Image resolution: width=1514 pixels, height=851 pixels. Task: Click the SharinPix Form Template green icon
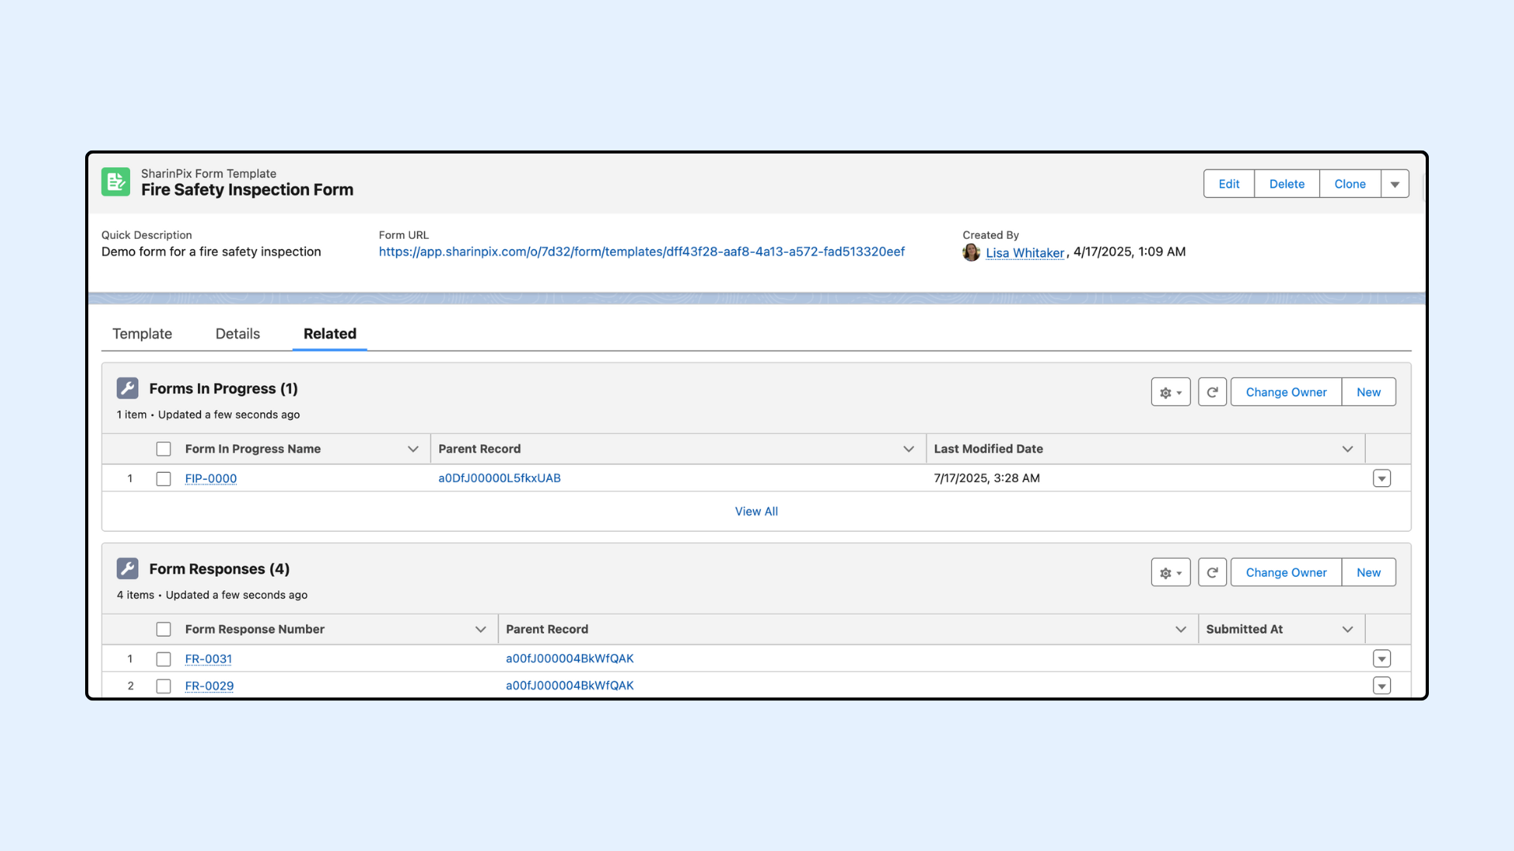coord(116,182)
